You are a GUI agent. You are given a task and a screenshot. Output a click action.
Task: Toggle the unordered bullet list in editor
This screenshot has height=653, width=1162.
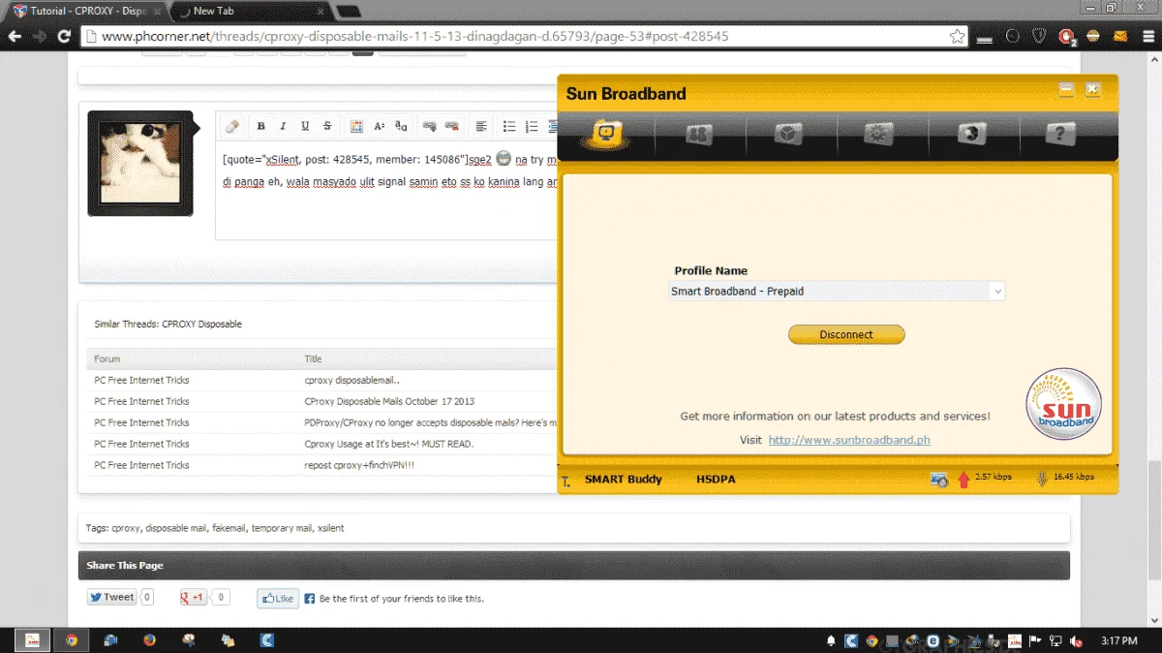point(509,126)
